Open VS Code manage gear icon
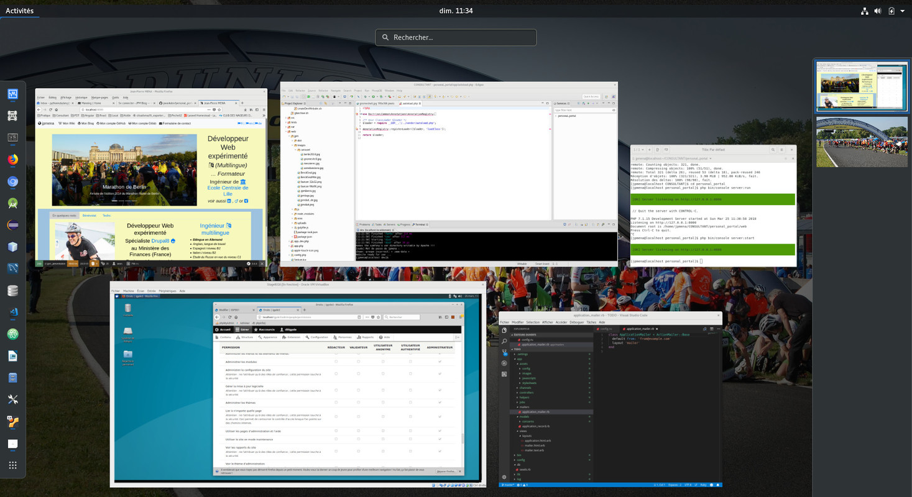The image size is (912, 497). tap(504, 477)
